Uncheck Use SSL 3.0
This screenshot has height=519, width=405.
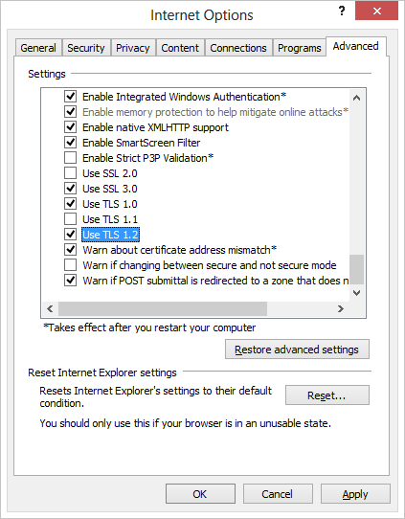(x=70, y=189)
